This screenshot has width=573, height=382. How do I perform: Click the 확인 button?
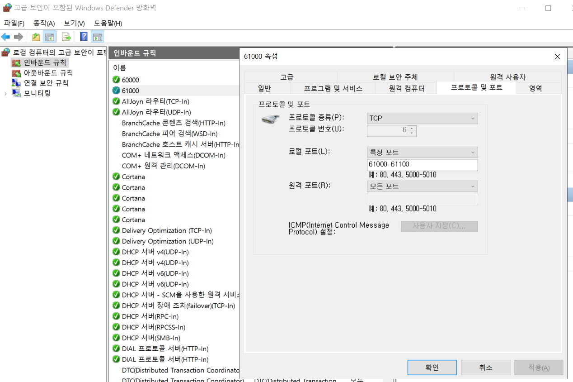[432, 368]
